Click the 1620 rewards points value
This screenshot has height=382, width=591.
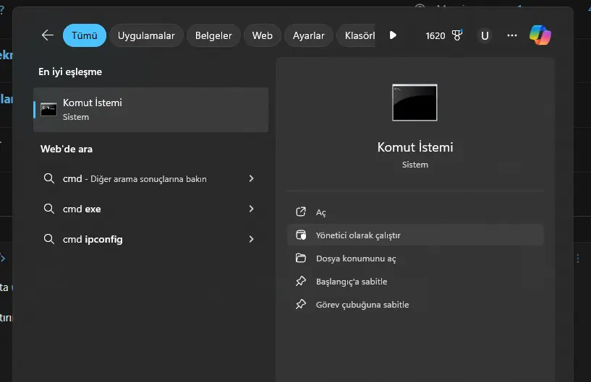pyautogui.click(x=435, y=36)
